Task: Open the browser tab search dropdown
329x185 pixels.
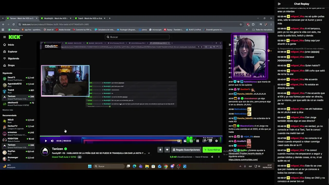Action: 3,18
